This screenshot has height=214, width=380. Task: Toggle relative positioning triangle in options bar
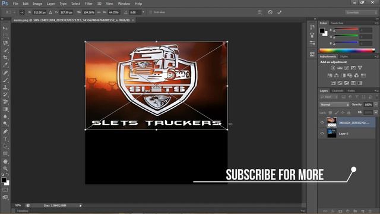click(50, 12)
